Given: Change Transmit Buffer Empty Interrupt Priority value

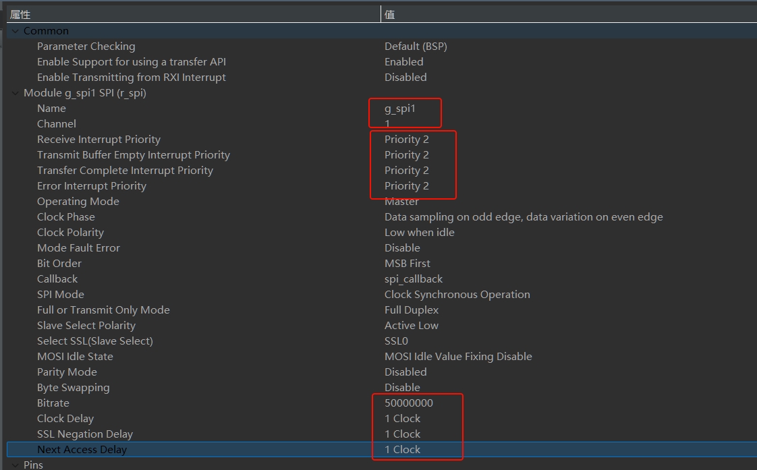Looking at the screenshot, I should [406, 155].
